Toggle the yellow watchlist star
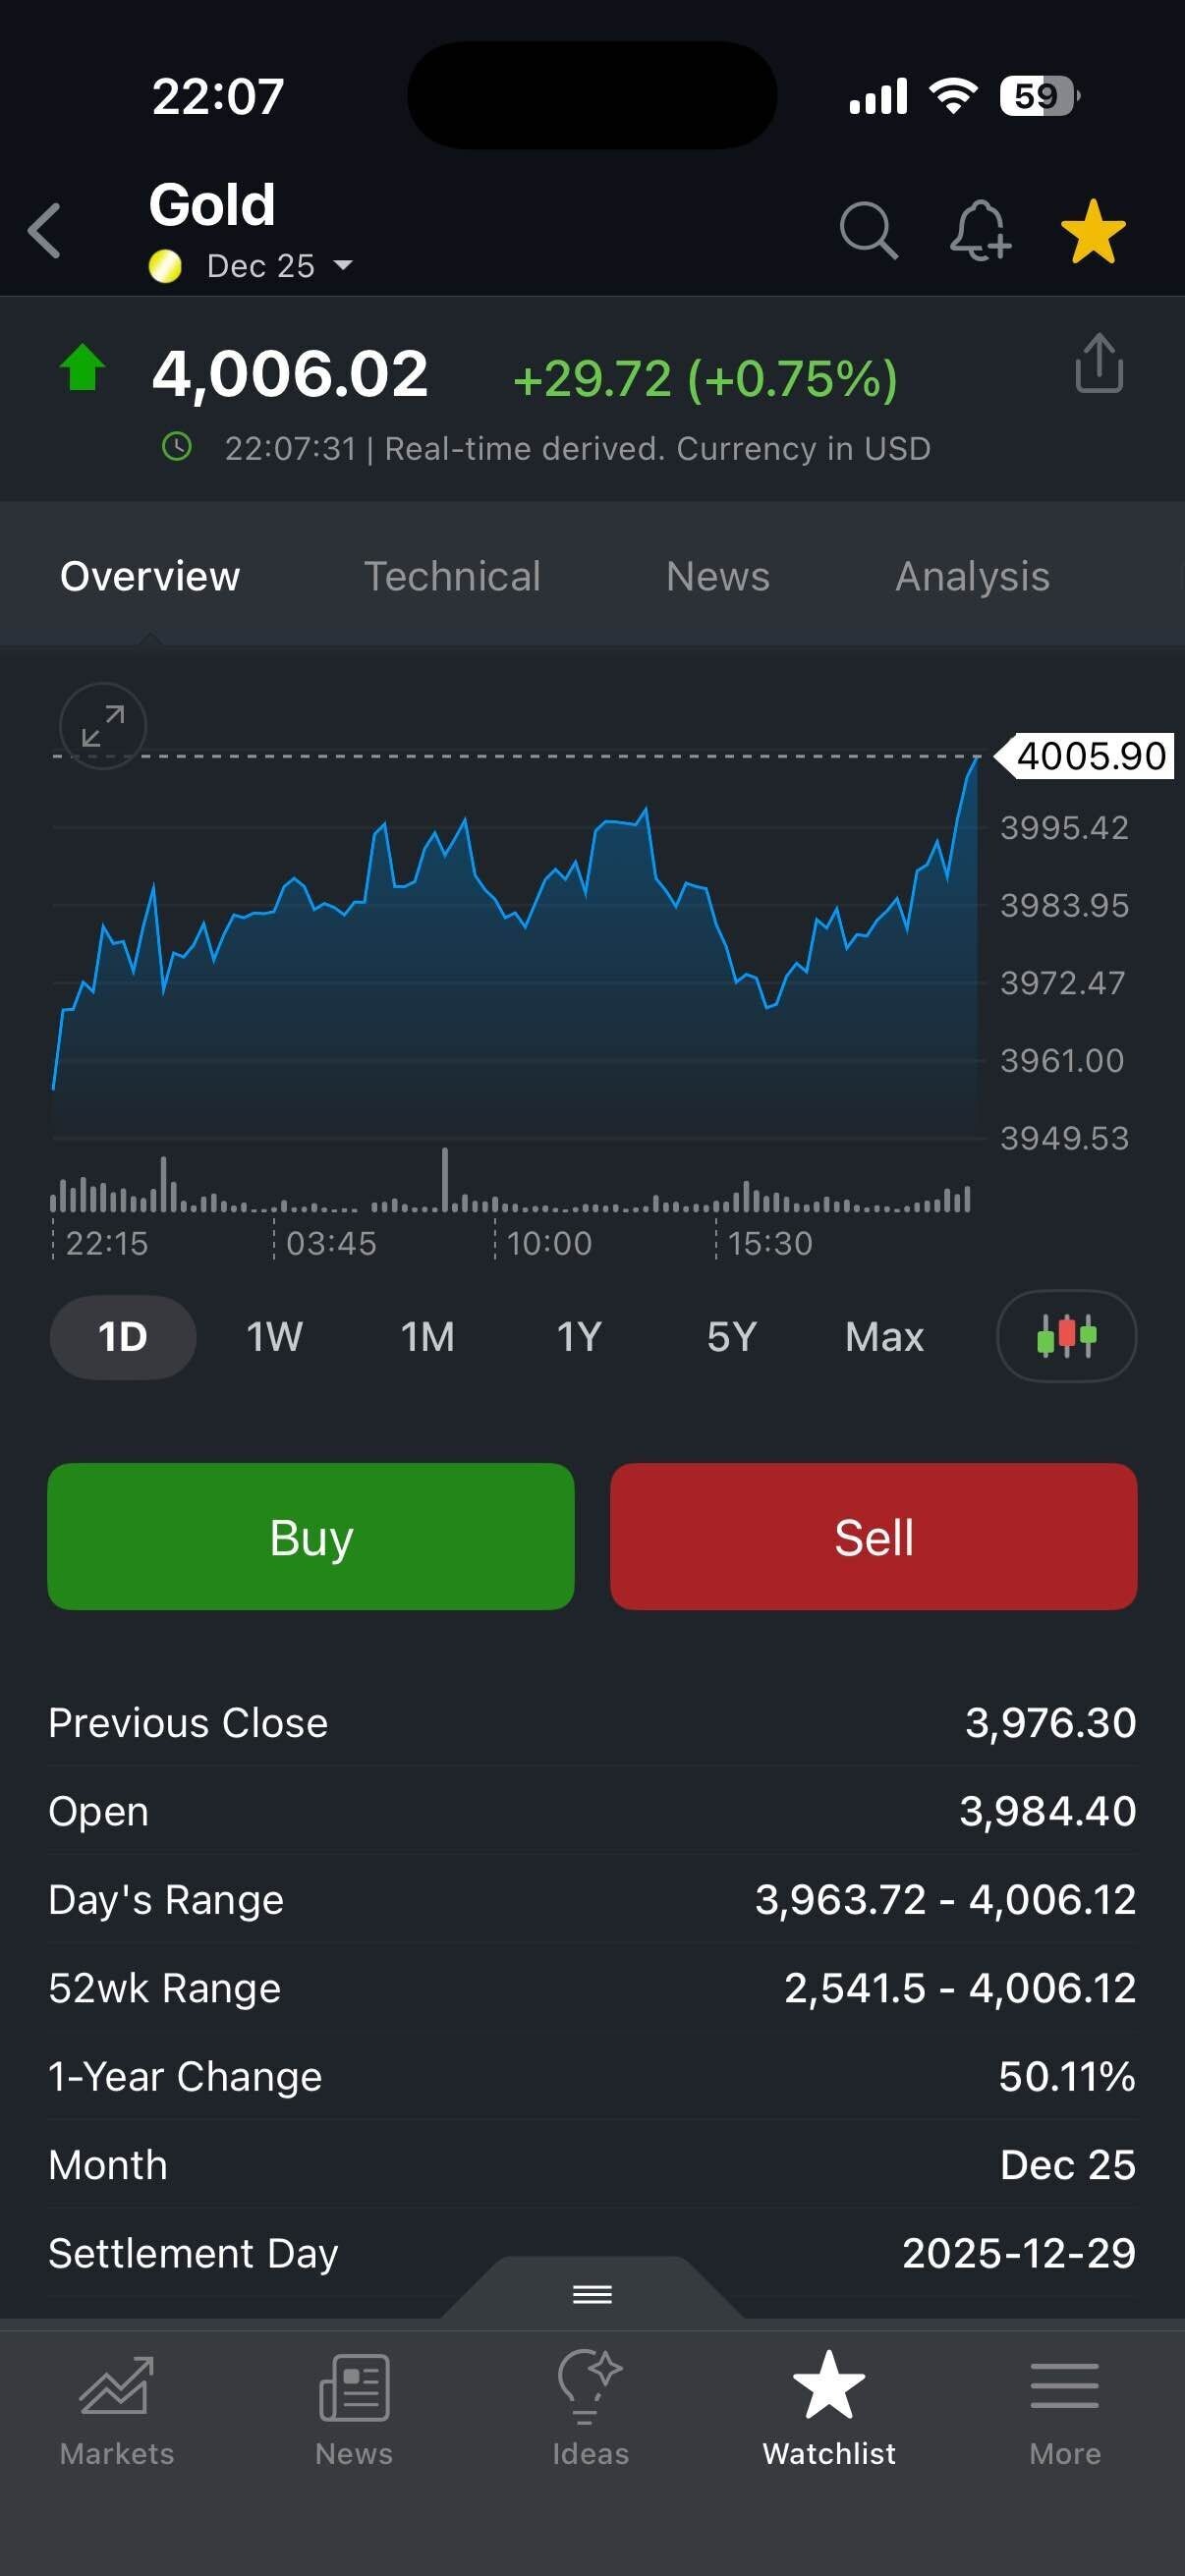 [x=1093, y=231]
